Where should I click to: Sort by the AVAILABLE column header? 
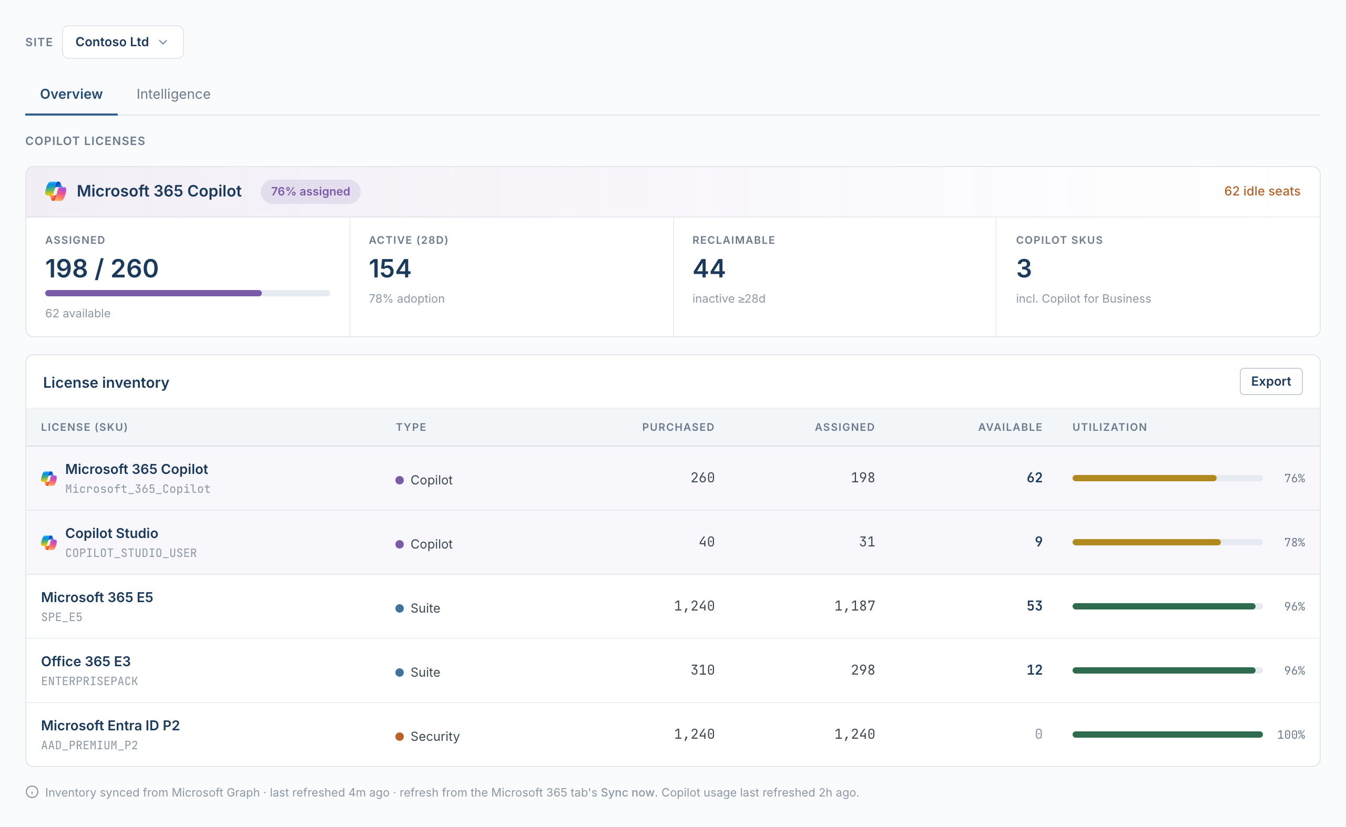(x=1010, y=427)
